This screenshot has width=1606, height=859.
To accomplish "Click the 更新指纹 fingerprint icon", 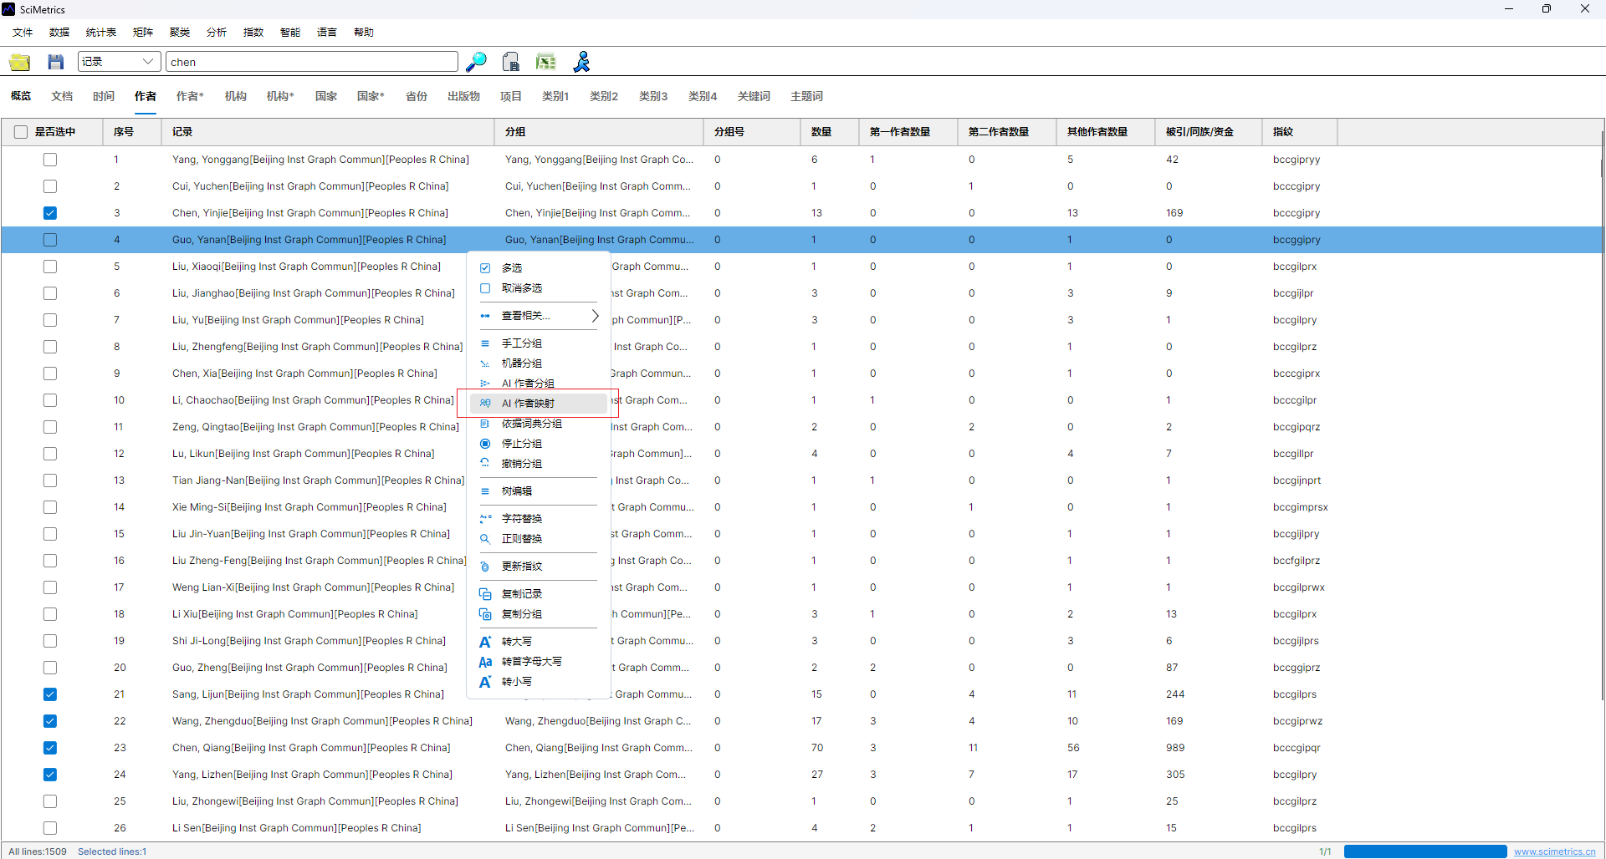I will click(485, 567).
